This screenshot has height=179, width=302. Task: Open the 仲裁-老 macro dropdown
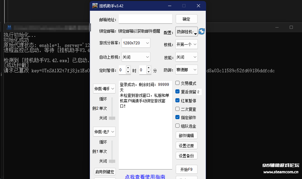click(x=104, y=132)
